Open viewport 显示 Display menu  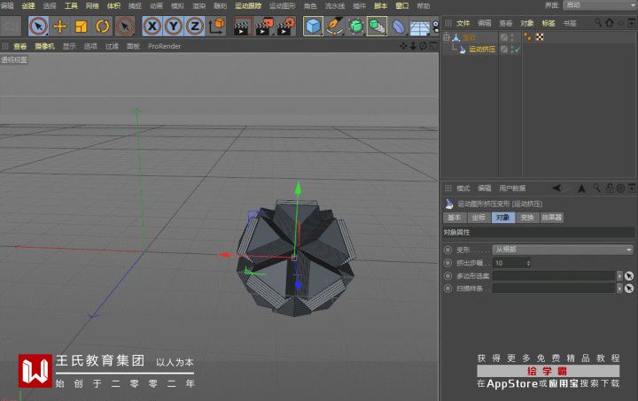click(69, 46)
